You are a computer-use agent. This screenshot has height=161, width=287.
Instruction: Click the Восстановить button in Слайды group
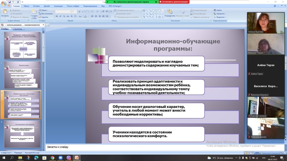[x=46, y=14]
